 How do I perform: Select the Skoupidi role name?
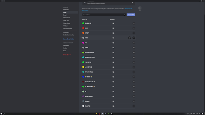pos(87,101)
